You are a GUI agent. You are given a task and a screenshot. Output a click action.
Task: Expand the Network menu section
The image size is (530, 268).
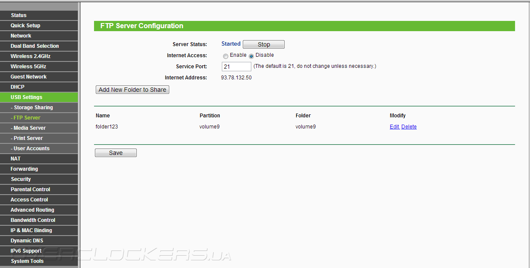click(39, 36)
